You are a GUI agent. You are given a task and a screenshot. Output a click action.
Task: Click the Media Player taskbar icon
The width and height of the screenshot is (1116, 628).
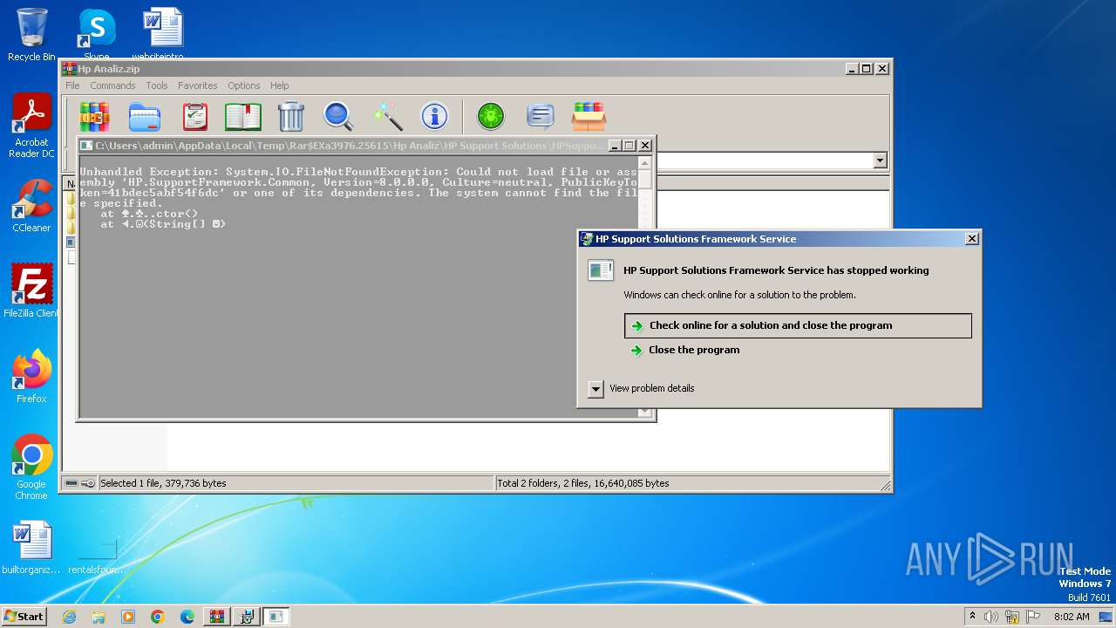pyautogui.click(x=128, y=617)
